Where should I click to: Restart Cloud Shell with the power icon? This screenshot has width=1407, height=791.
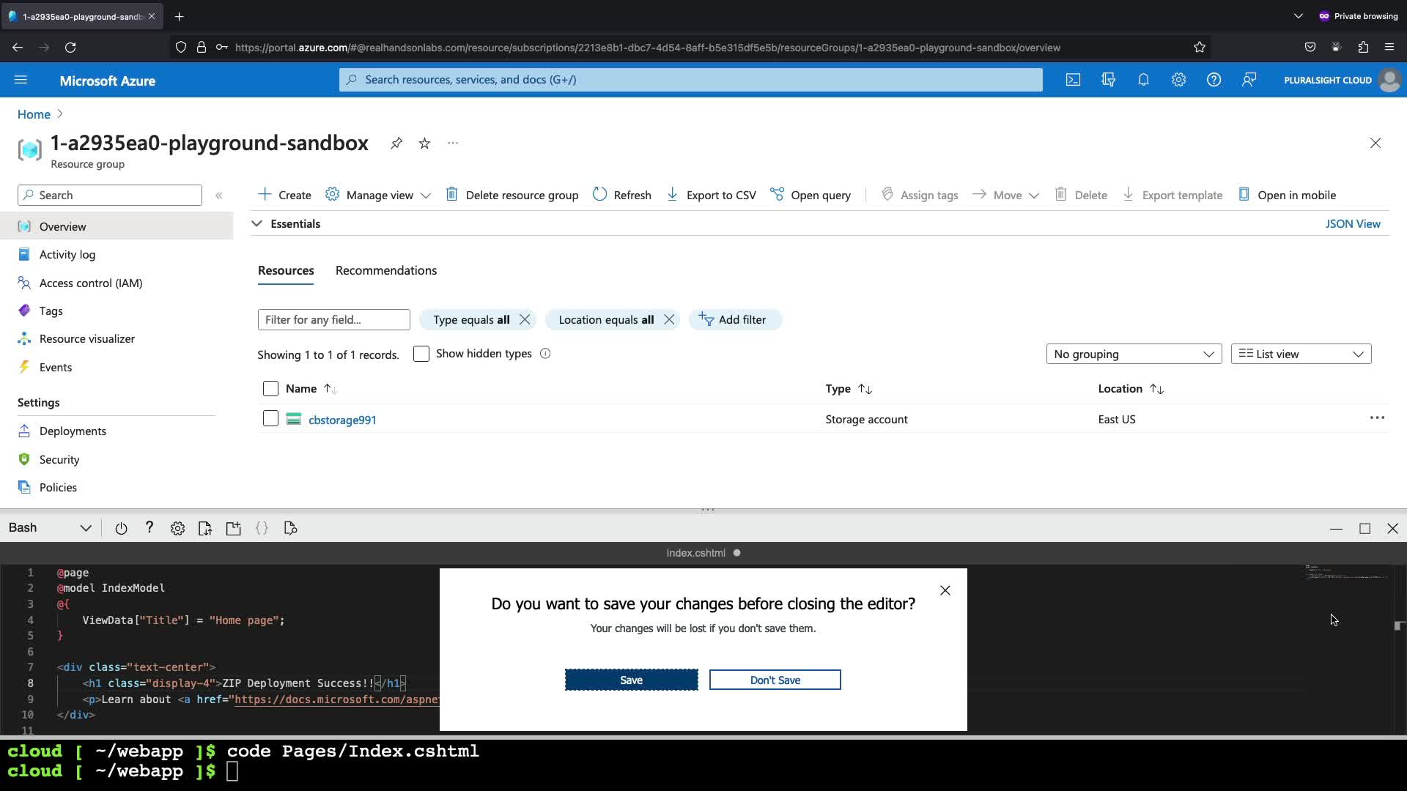click(121, 528)
